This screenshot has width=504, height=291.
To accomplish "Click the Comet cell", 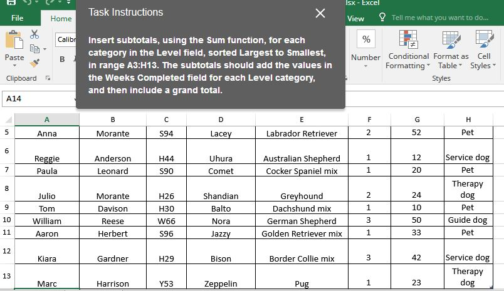I will 221,170.
